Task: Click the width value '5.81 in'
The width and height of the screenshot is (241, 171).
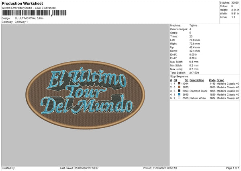Action: (x=235, y=14)
